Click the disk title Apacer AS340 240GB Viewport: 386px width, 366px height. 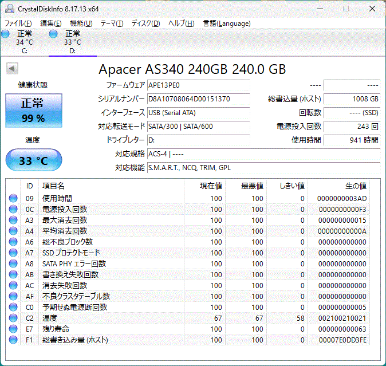click(x=192, y=69)
